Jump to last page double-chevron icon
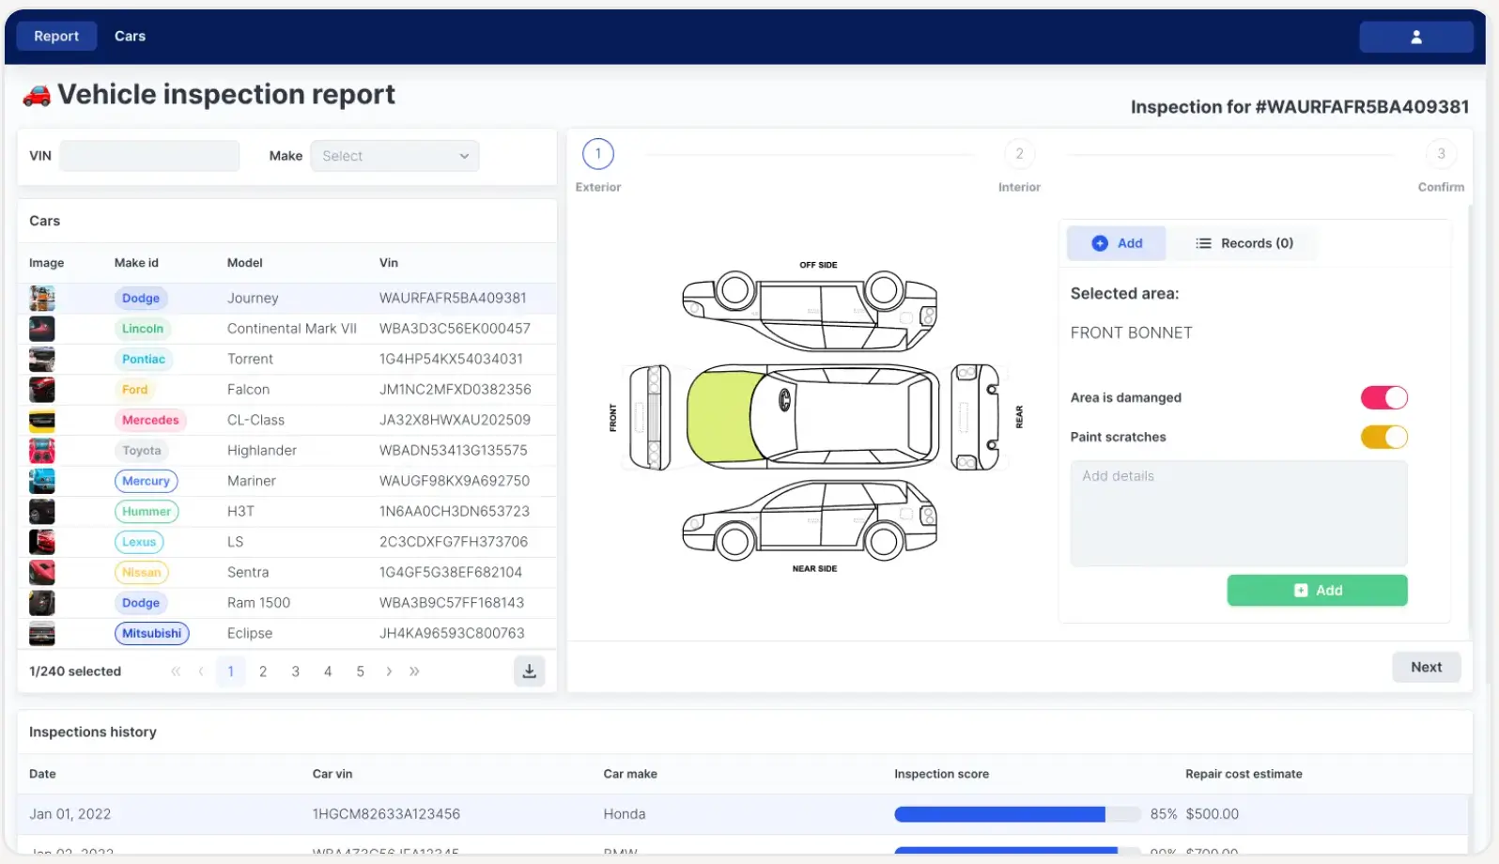The width and height of the screenshot is (1499, 864). [x=414, y=671]
